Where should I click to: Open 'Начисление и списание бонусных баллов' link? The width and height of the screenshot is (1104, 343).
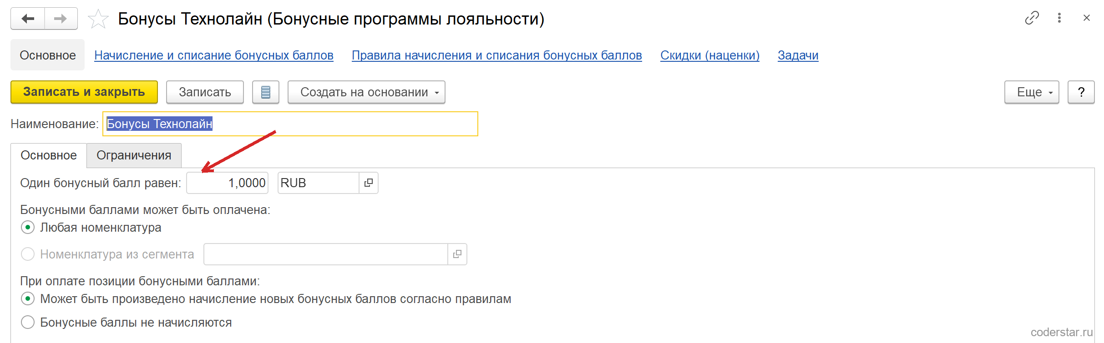(x=214, y=55)
